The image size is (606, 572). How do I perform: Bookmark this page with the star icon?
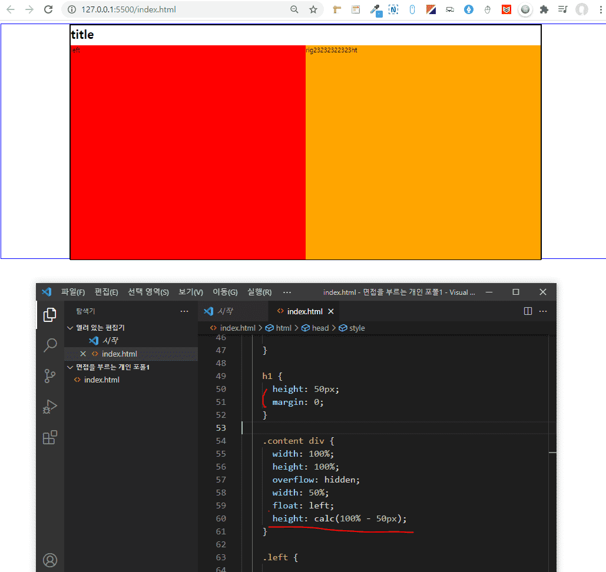(313, 9)
